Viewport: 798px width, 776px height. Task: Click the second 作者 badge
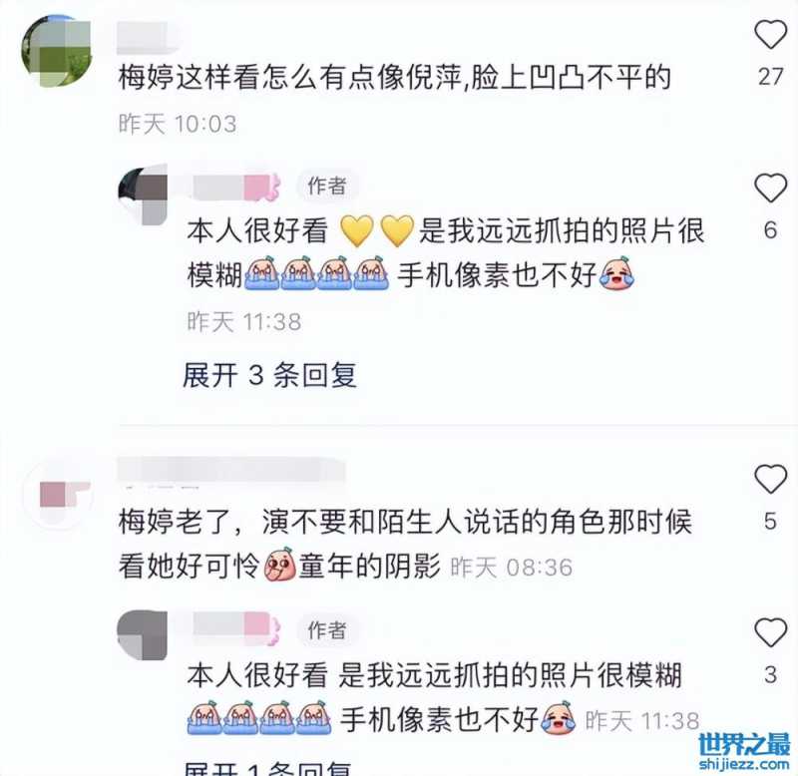click(x=327, y=630)
